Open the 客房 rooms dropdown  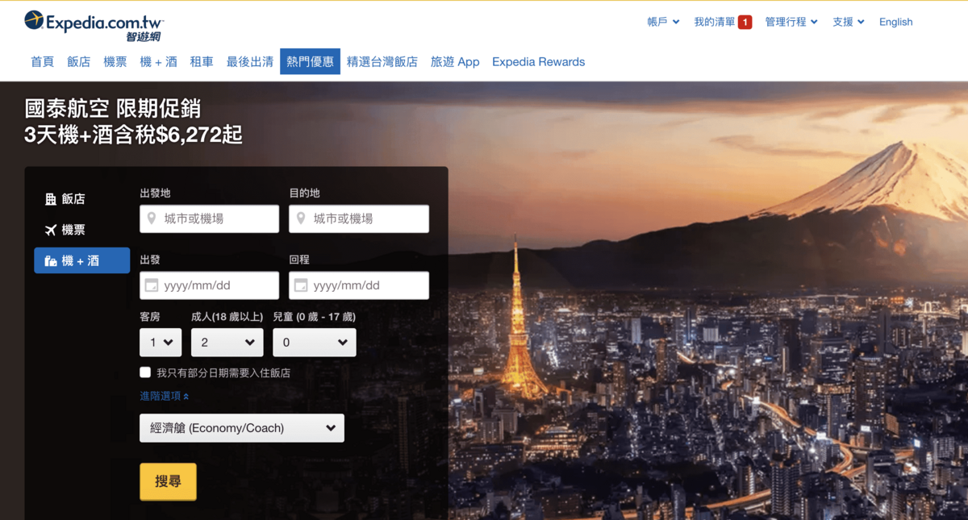click(x=161, y=343)
